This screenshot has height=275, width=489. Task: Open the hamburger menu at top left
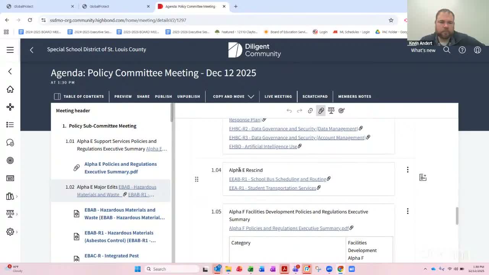pos(10,50)
